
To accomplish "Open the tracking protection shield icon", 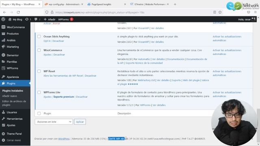I will coord(47,12).
